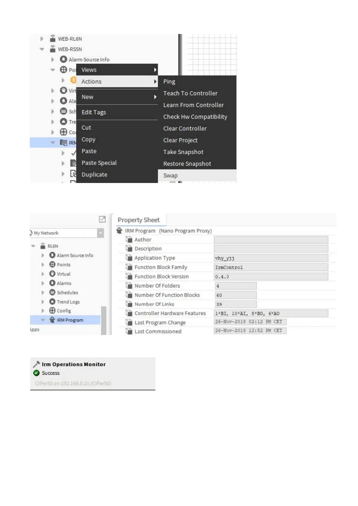The height and width of the screenshot is (506, 358).
Task: Open the My Network dropdown arrow
Action: (x=101, y=233)
